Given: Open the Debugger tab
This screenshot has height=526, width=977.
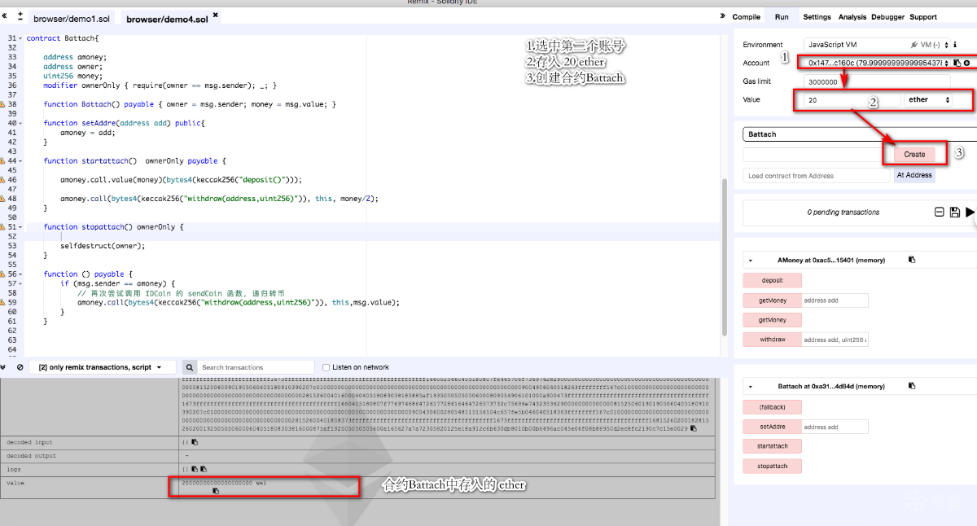Looking at the screenshot, I should (887, 16).
